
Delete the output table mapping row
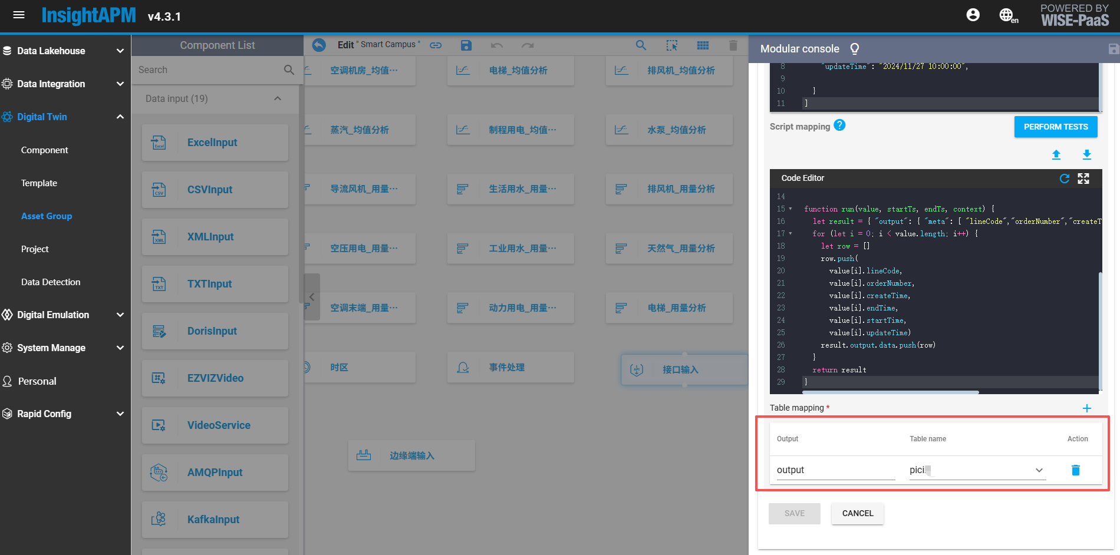(x=1075, y=470)
